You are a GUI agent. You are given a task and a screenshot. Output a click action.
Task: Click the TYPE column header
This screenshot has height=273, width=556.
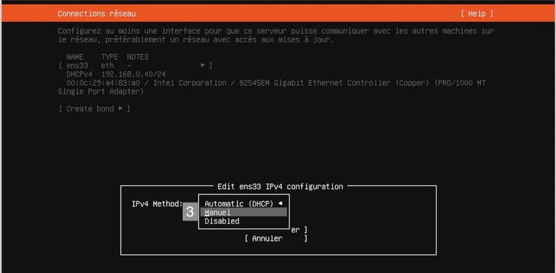110,57
